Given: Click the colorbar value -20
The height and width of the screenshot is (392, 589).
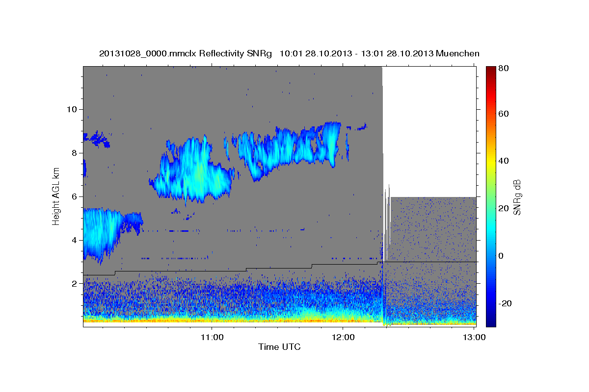Looking at the screenshot, I should click(x=505, y=303).
